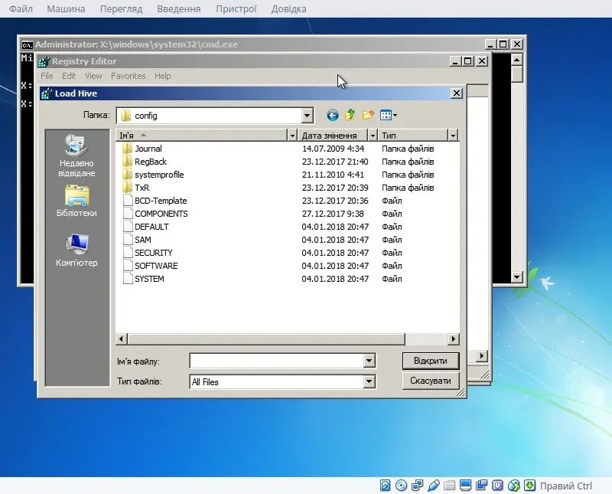Open VirtualBox Перегляд menu
The height and width of the screenshot is (494, 612).
click(121, 8)
